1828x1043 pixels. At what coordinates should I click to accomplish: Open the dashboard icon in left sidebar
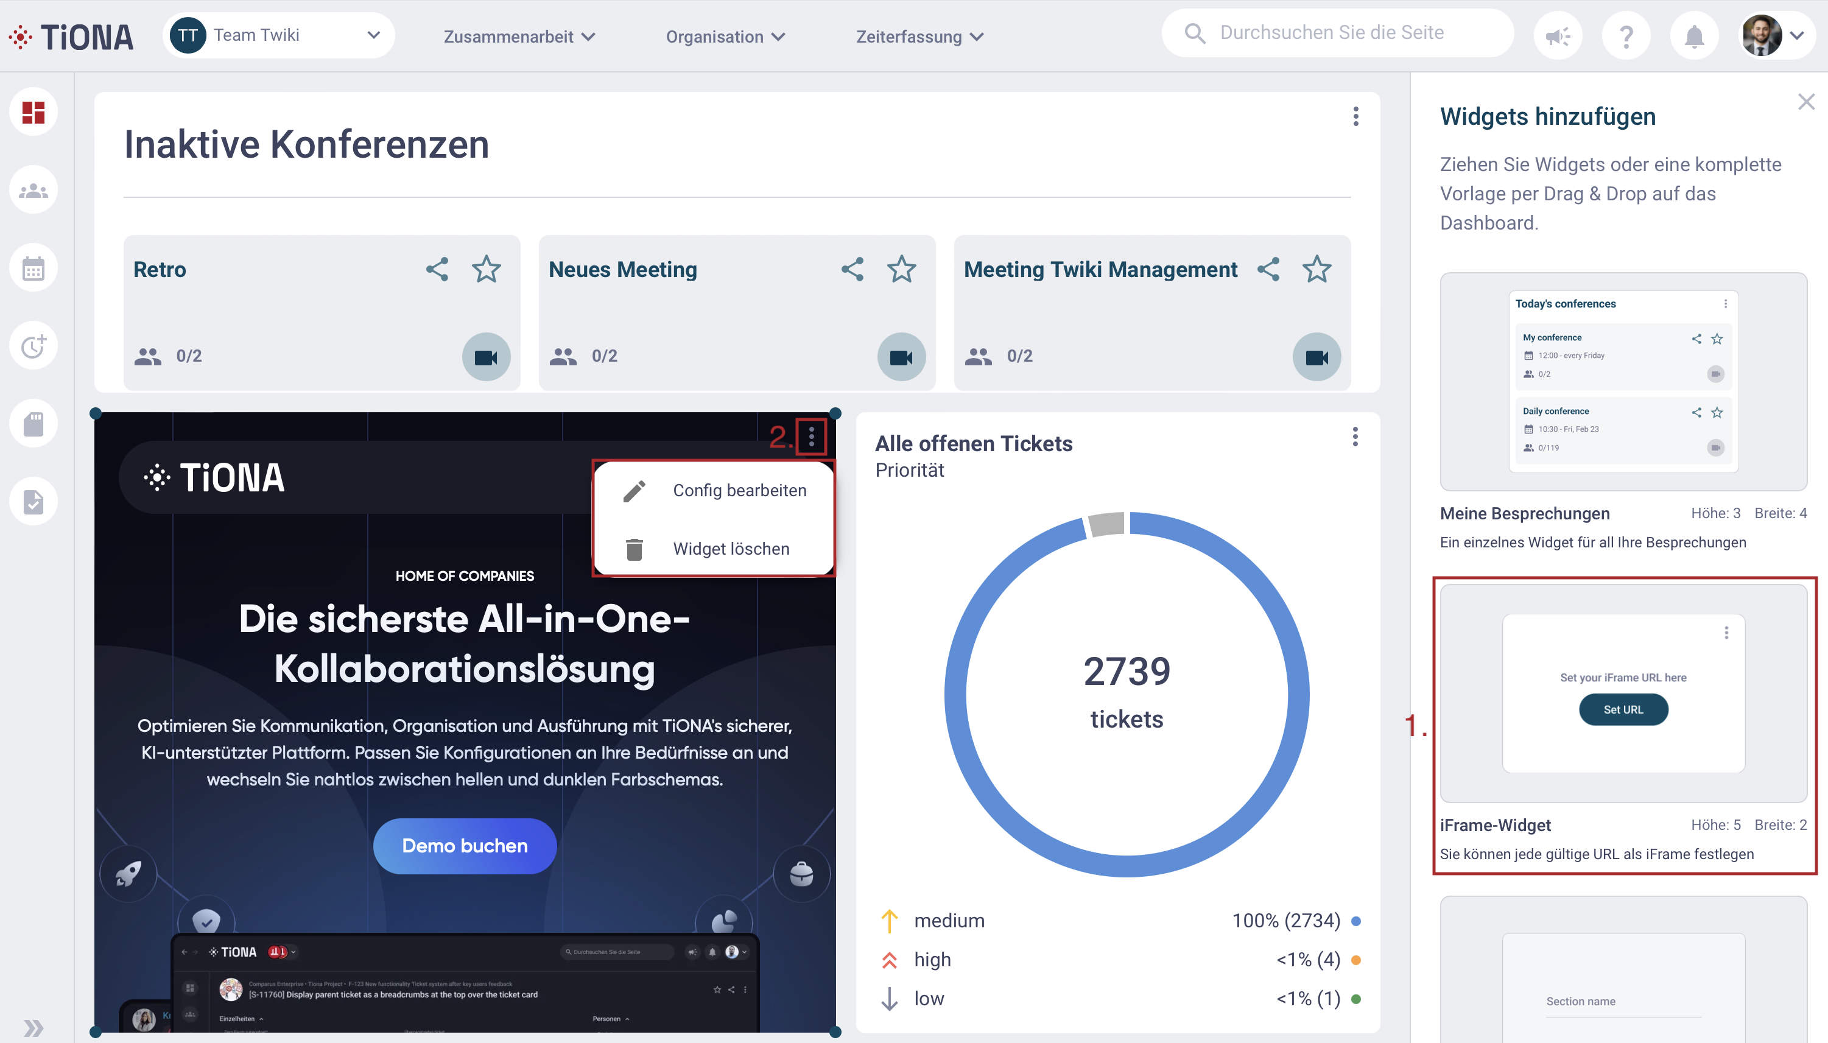coord(33,113)
